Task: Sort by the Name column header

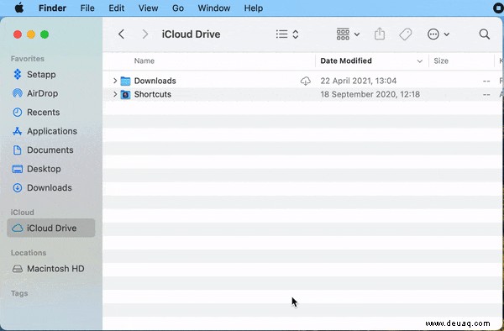Action: 144,60
